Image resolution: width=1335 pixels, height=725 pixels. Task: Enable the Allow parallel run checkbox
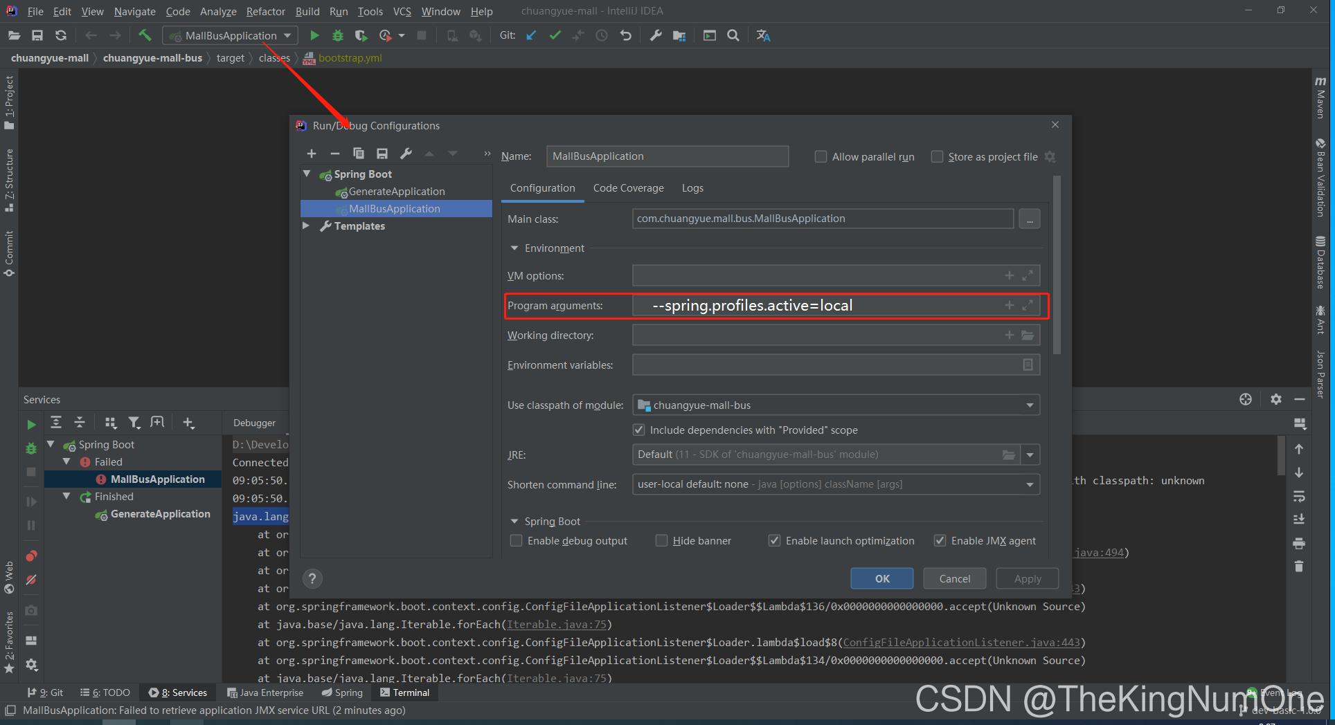point(821,156)
